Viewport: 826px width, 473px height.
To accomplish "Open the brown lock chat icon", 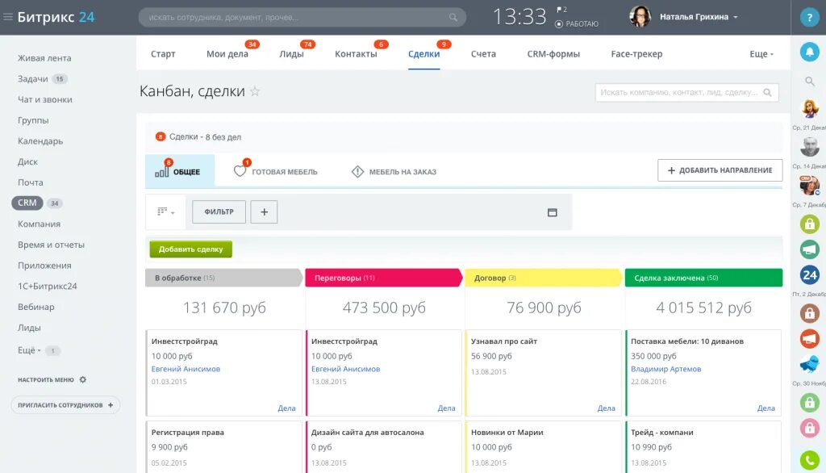I will coord(810,312).
